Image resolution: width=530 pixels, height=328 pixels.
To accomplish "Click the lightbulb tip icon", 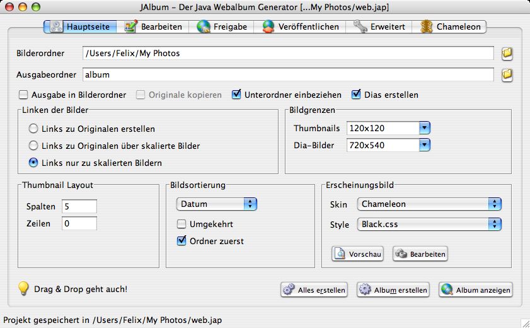I will tap(23, 288).
